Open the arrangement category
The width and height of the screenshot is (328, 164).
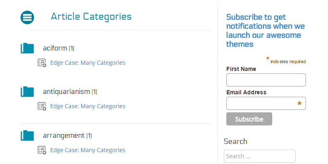point(64,135)
